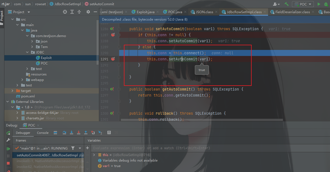Screen dimensions: 330x172
Task: Select the Debugger tab
Action: coord(23,133)
